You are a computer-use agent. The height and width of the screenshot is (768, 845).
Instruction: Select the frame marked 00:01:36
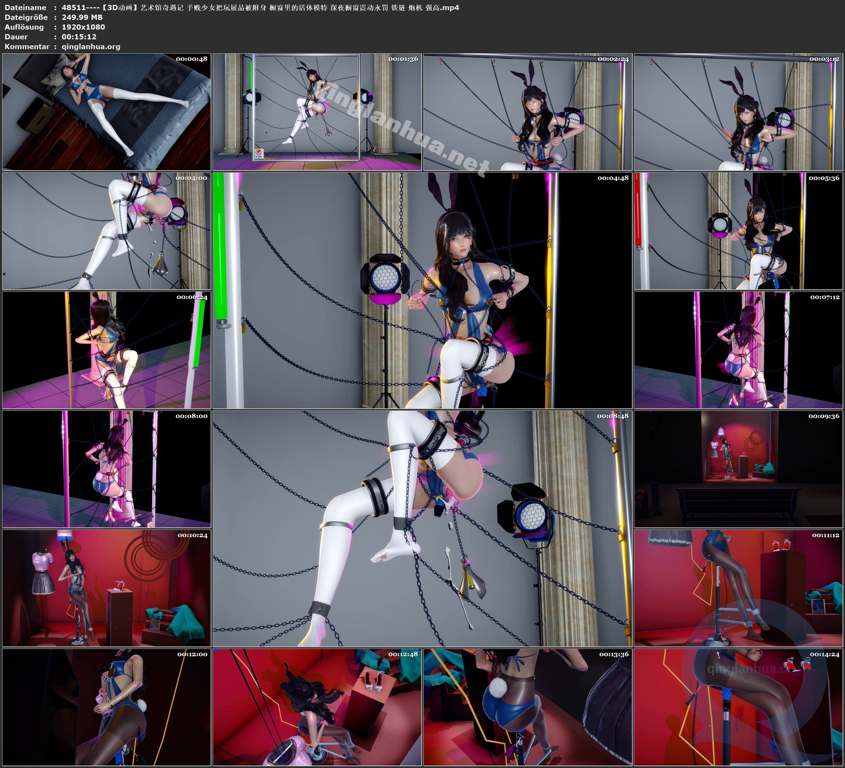tap(317, 111)
